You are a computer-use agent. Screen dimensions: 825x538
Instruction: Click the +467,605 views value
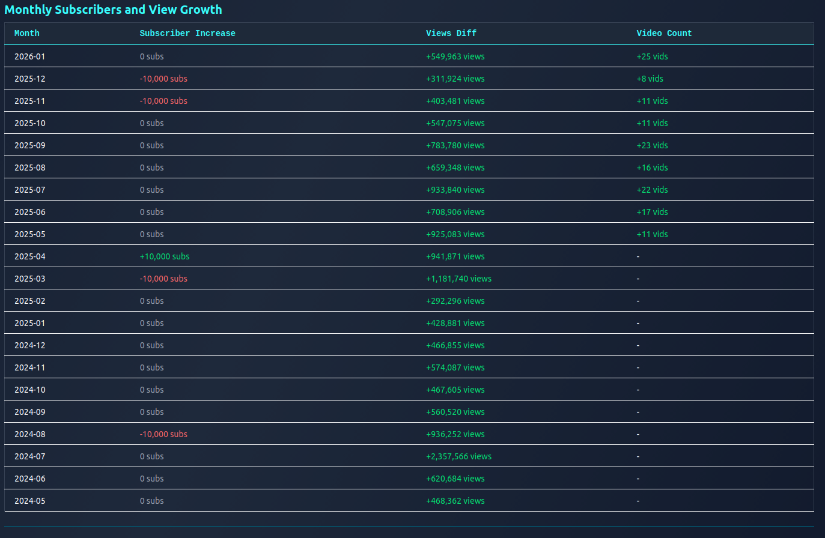(455, 390)
